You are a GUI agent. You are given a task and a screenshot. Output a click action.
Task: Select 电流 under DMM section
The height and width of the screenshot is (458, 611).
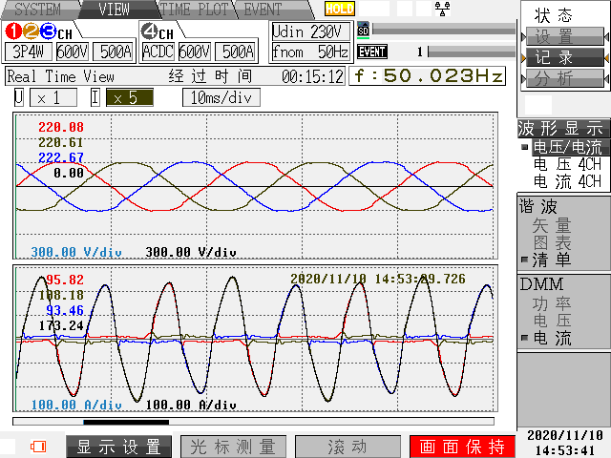552,338
